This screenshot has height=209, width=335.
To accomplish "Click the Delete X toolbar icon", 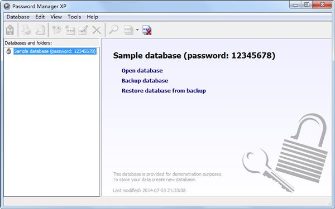I will (97, 30).
